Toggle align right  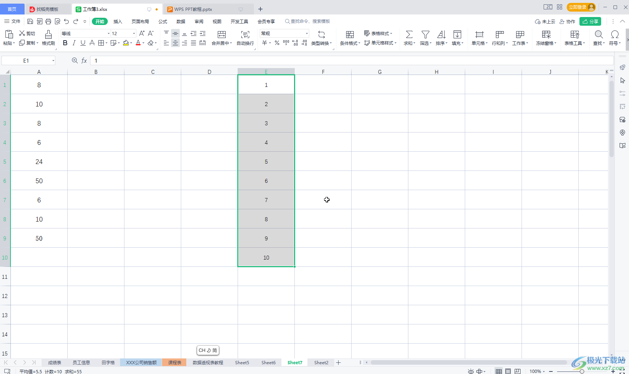pyautogui.click(x=184, y=43)
